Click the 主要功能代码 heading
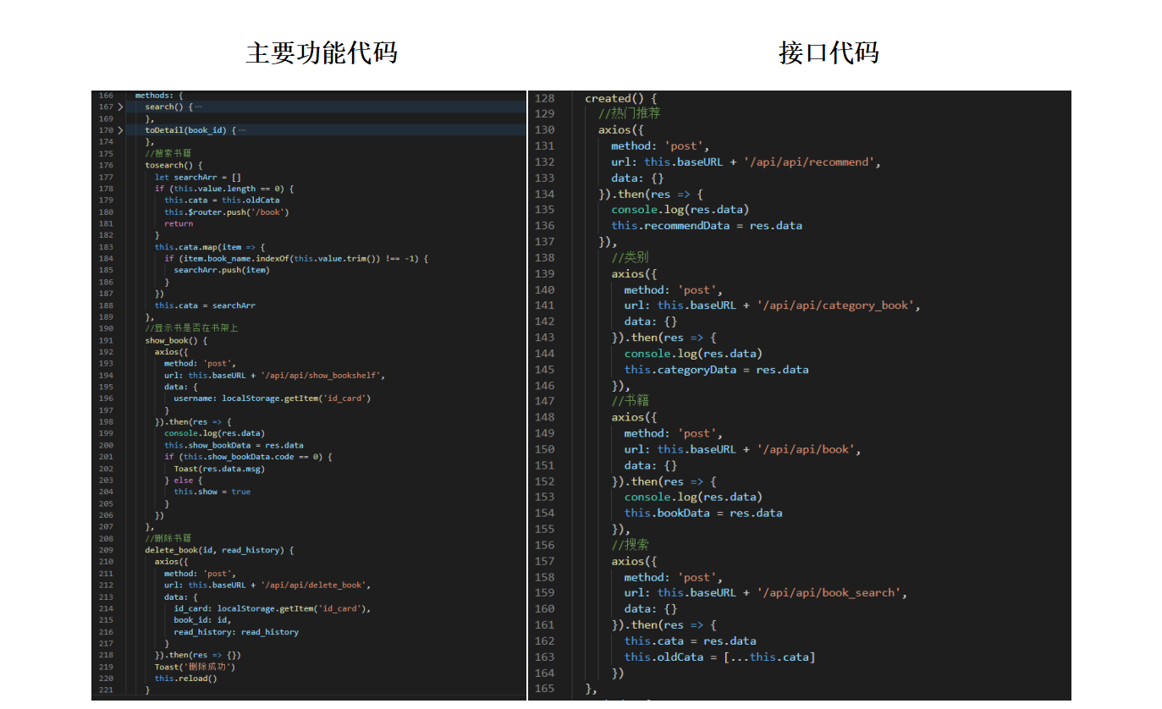The height and width of the screenshot is (709, 1162). pyautogui.click(x=321, y=52)
